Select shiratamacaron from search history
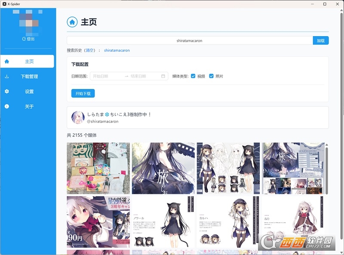Screen dimensions: 344x255 [x=117, y=50]
